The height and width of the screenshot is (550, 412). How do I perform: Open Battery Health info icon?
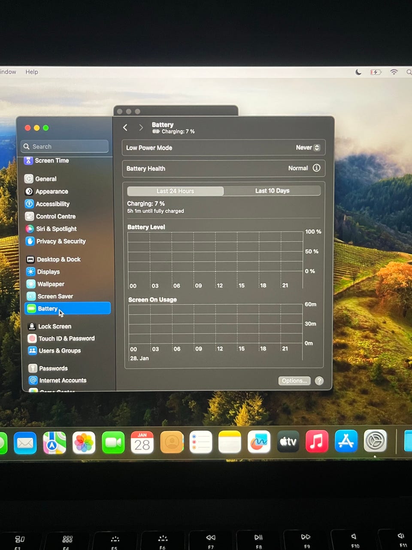[316, 168]
